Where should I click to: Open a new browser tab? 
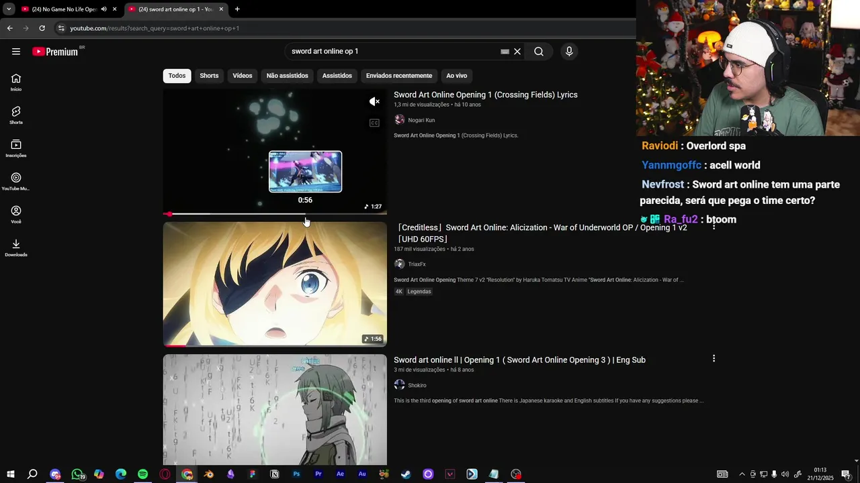pos(237,9)
